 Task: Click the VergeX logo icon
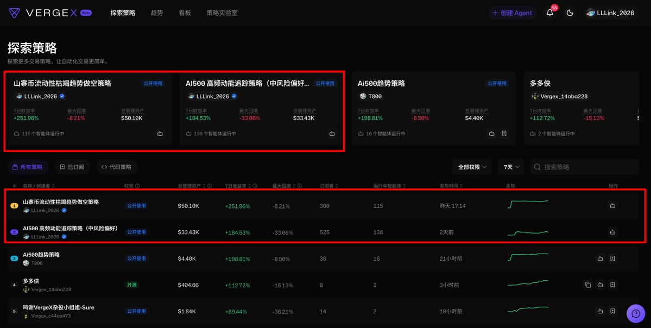click(x=14, y=13)
